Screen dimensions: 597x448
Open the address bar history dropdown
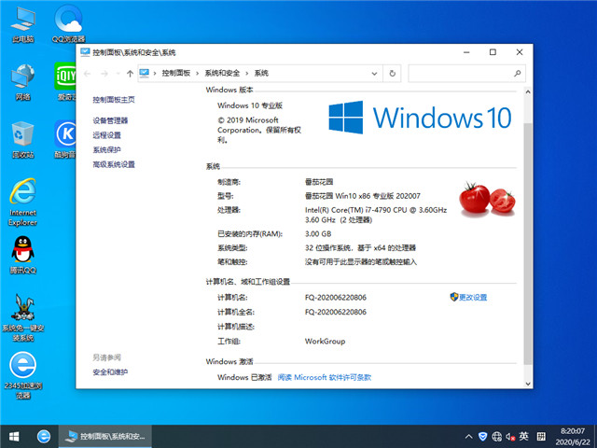coord(374,74)
